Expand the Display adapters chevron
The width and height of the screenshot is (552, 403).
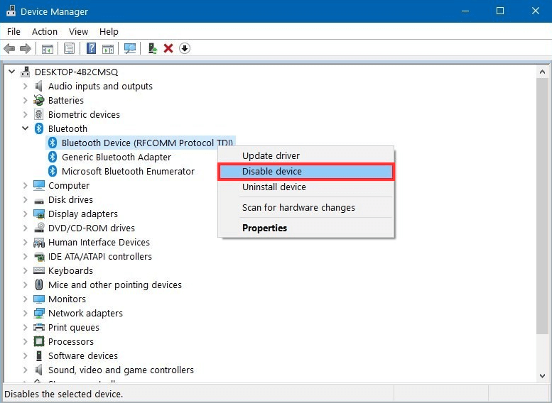[25, 214]
